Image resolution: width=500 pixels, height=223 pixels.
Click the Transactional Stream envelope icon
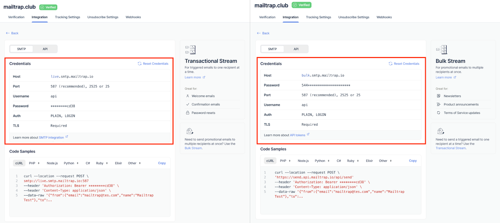(x=190, y=50)
